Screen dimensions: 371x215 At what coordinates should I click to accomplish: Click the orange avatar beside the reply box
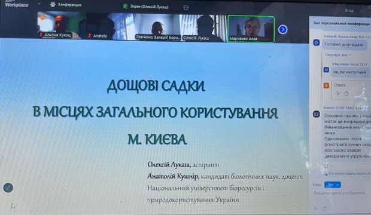326,85
